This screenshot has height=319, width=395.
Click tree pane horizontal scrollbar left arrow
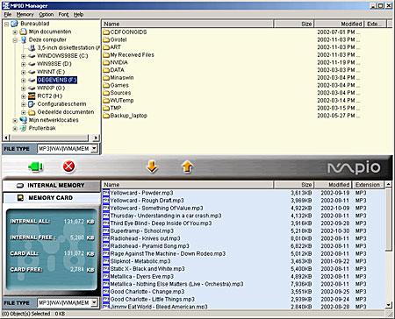tap(6, 138)
